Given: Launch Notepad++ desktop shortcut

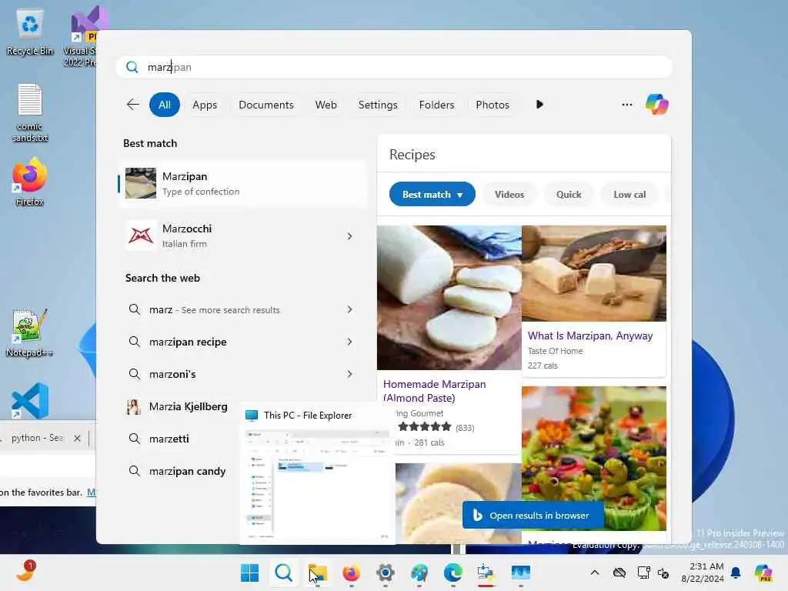Looking at the screenshot, I should 30,332.
